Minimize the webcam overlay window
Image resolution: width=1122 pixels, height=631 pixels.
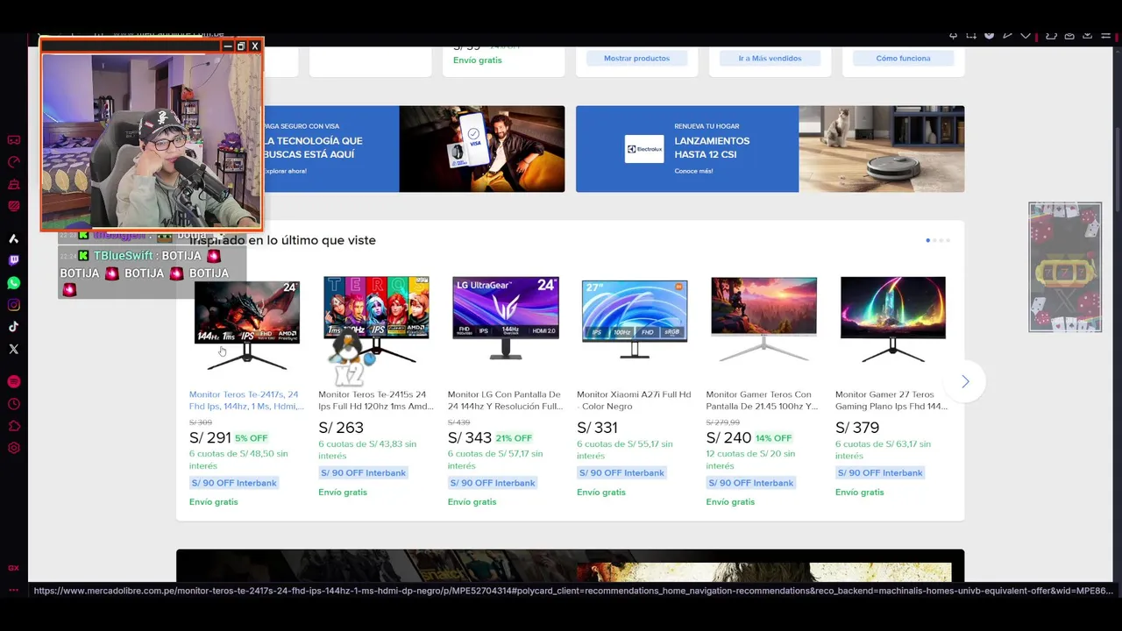228,46
